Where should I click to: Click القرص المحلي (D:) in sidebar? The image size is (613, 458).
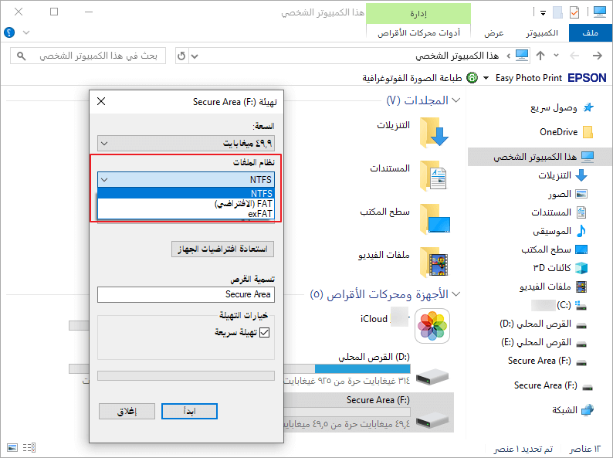(544, 324)
